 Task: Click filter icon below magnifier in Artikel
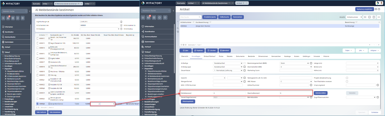[178, 31]
